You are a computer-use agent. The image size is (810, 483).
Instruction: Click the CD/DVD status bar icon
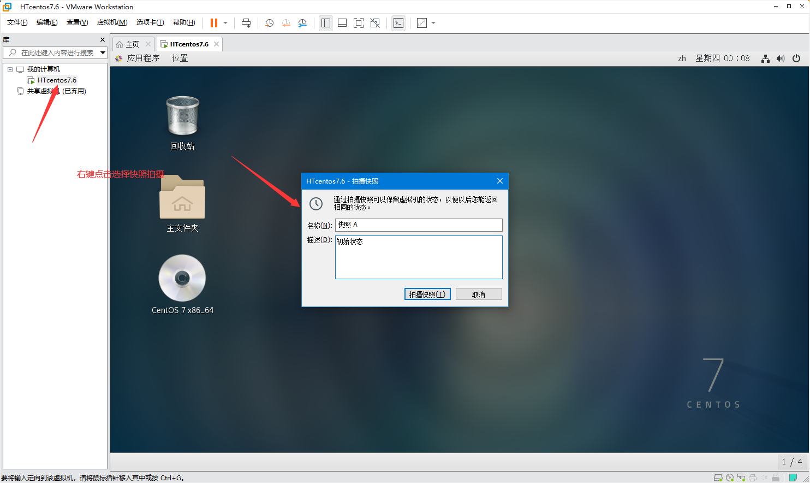click(x=730, y=478)
